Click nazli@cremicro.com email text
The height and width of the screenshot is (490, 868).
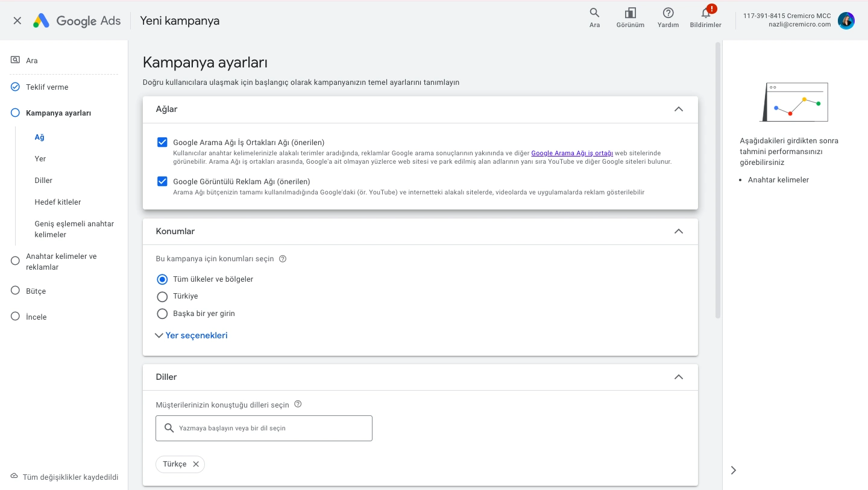point(800,25)
